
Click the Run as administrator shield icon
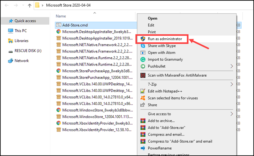click(x=143, y=39)
